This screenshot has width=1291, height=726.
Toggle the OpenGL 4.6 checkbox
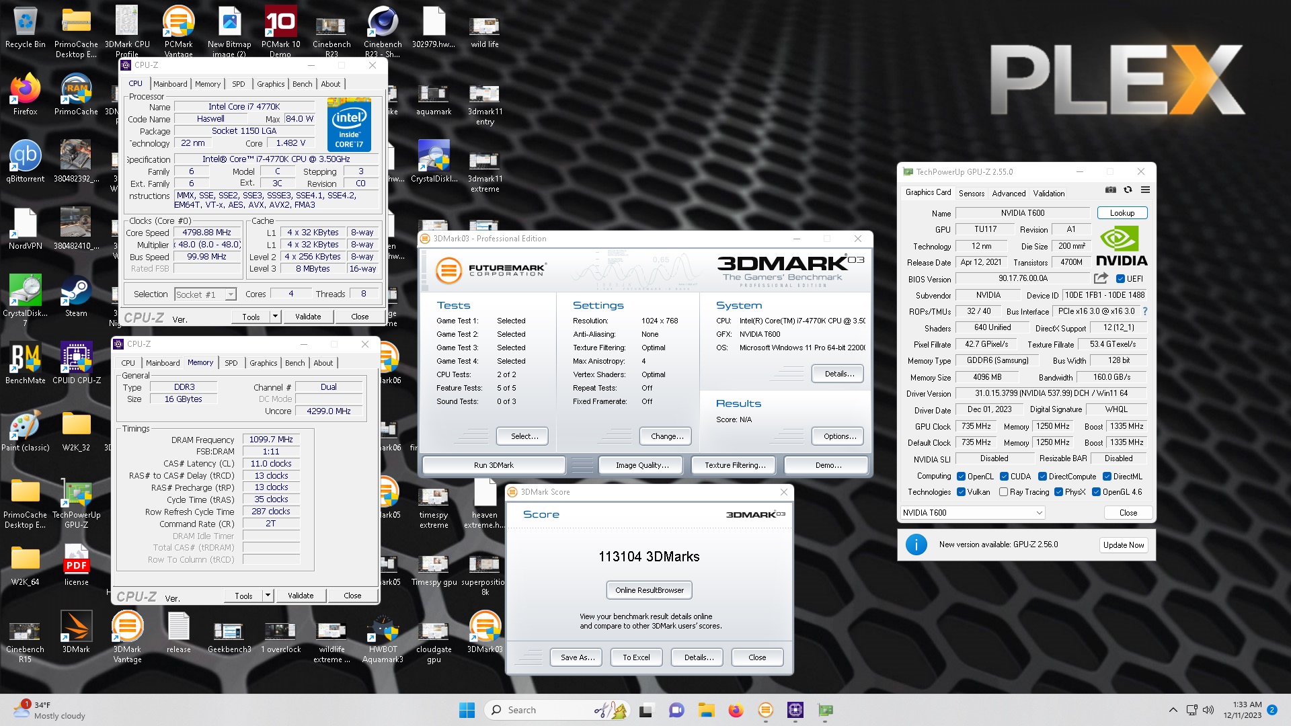click(1096, 492)
